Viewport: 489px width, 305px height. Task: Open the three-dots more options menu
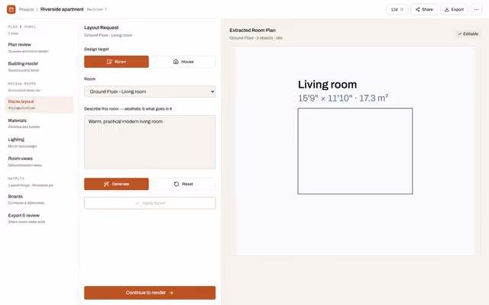coord(476,10)
